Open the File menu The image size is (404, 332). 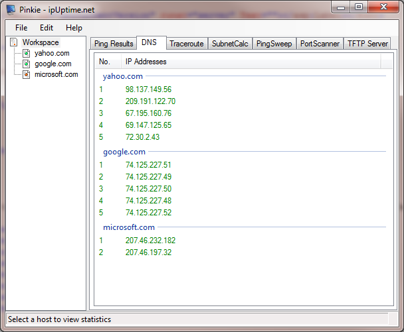click(21, 28)
